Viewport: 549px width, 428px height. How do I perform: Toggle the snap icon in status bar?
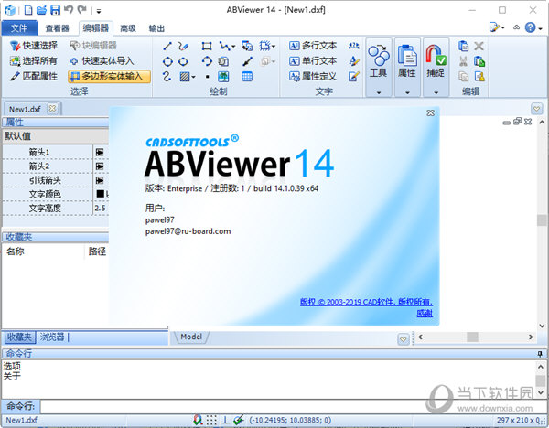click(x=198, y=420)
